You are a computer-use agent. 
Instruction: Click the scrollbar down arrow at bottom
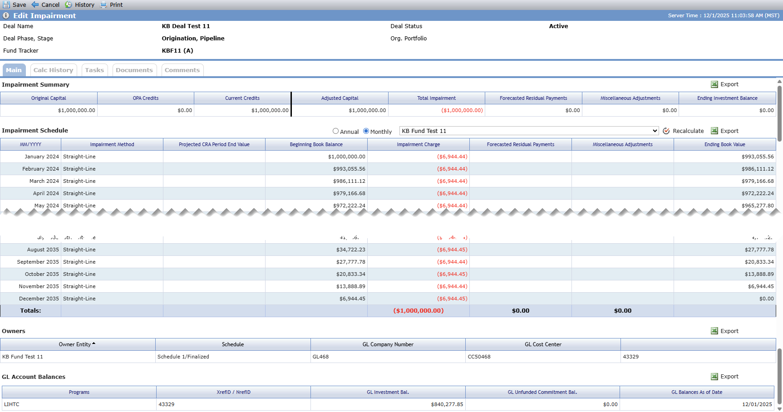point(780,409)
